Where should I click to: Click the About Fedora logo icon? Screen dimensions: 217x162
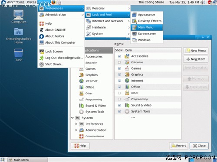pyautogui.click(x=42, y=36)
